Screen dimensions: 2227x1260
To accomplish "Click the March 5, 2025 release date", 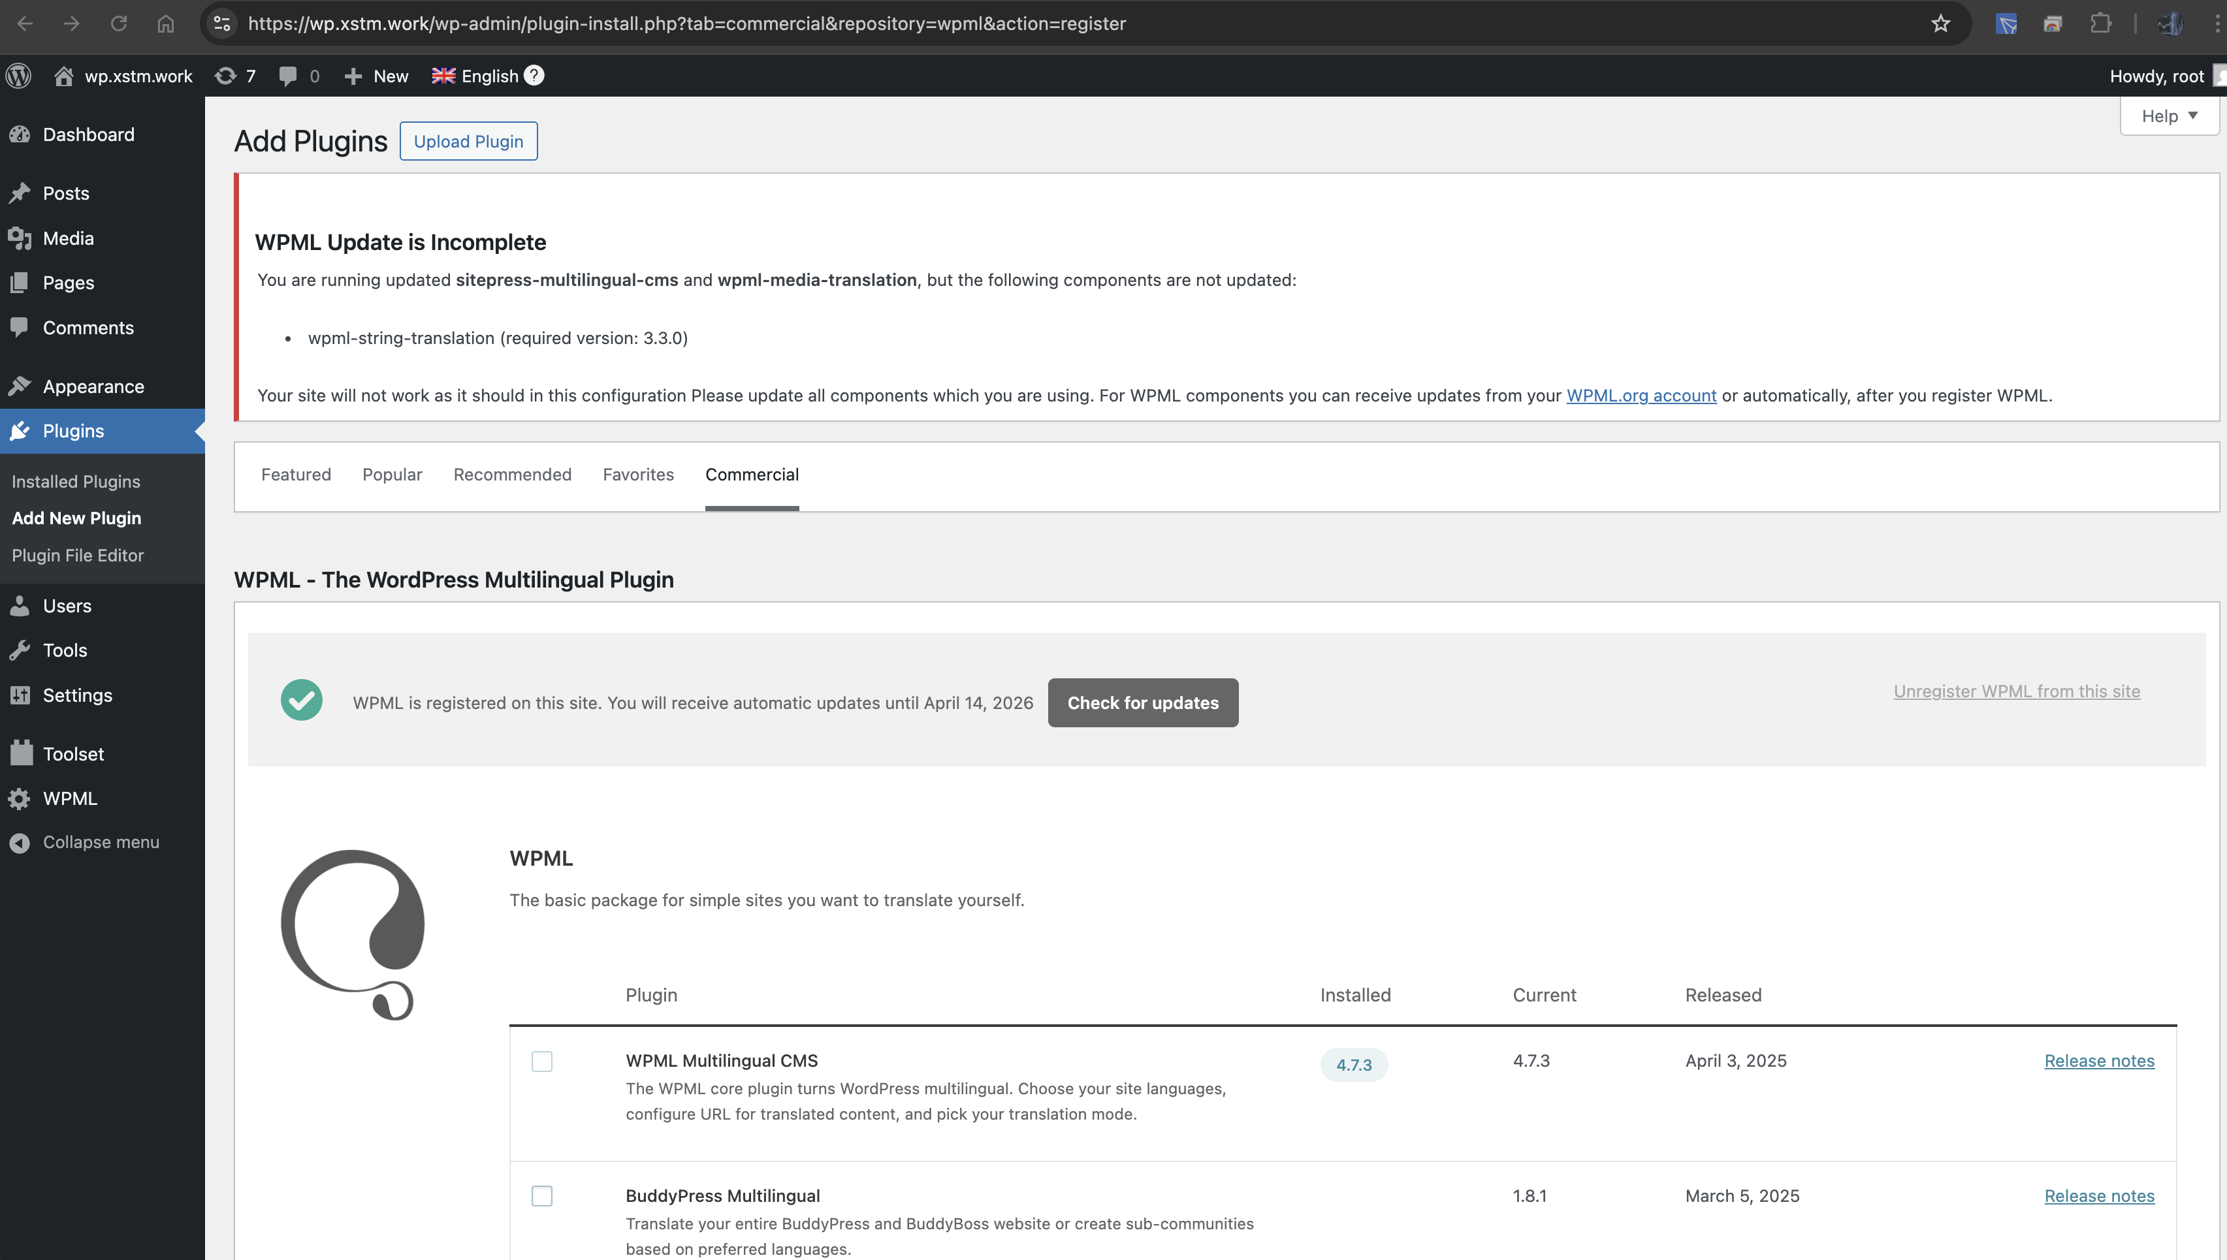I will click(x=1742, y=1195).
